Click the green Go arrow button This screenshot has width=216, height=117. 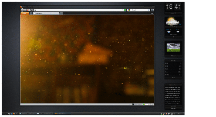125,10
